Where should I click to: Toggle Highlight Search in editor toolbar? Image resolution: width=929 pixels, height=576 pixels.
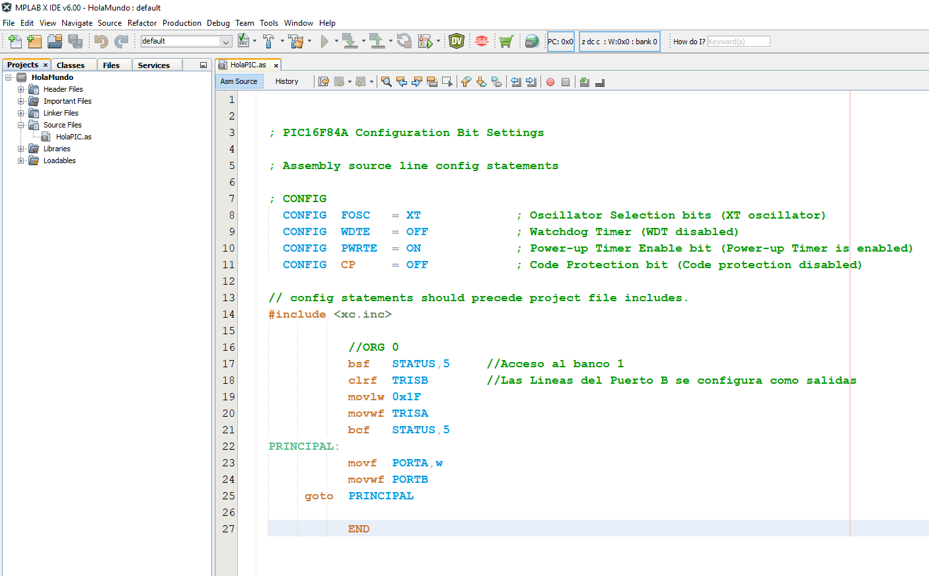coord(432,82)
